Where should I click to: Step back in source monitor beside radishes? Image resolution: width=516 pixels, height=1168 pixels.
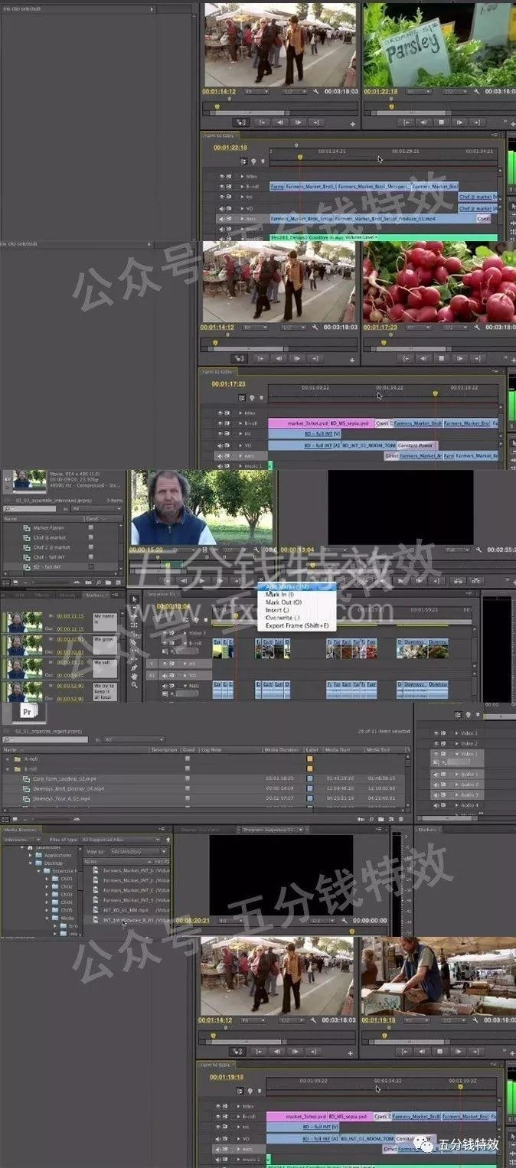coord(279,357)
